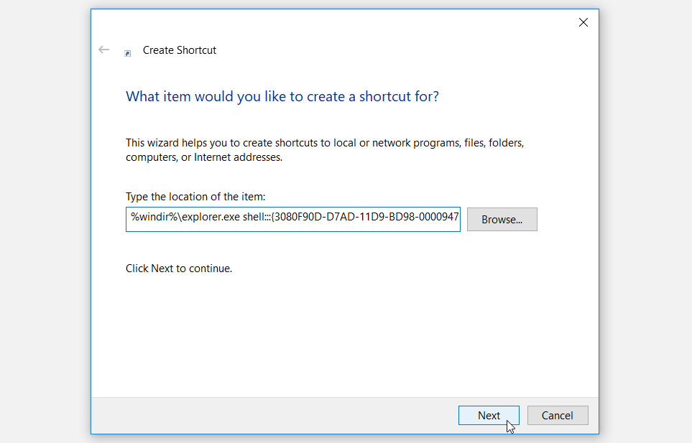This screenshot has height=443, width=692.
Task: Open the file browser with Browse
Action: [502, 219]
